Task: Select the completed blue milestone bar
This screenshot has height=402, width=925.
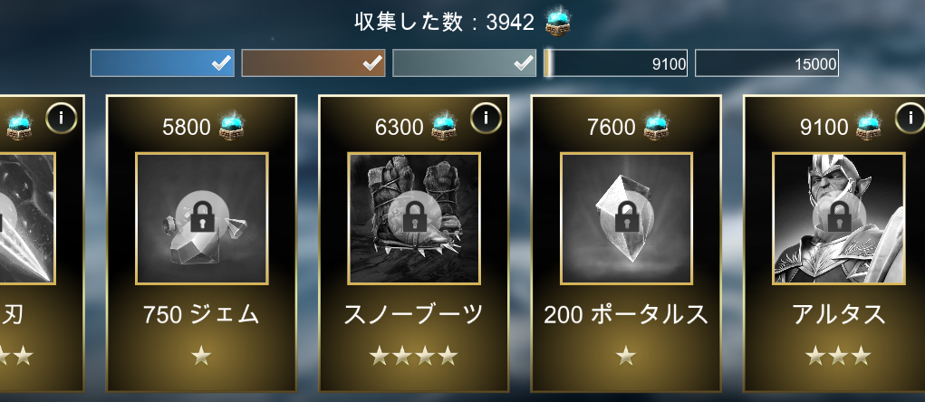Action: pyautogui.click(x=162, y=63)
